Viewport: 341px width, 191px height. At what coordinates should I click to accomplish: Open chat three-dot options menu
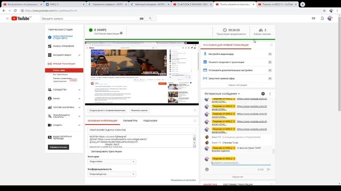pos(270,93)
